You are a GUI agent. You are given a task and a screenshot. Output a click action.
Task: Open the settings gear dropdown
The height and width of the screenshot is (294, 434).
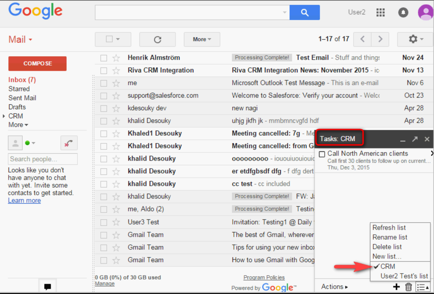pyautogui.click(x=415, y=39)
